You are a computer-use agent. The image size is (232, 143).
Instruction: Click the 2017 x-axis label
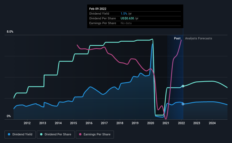[x=104, y=123]
